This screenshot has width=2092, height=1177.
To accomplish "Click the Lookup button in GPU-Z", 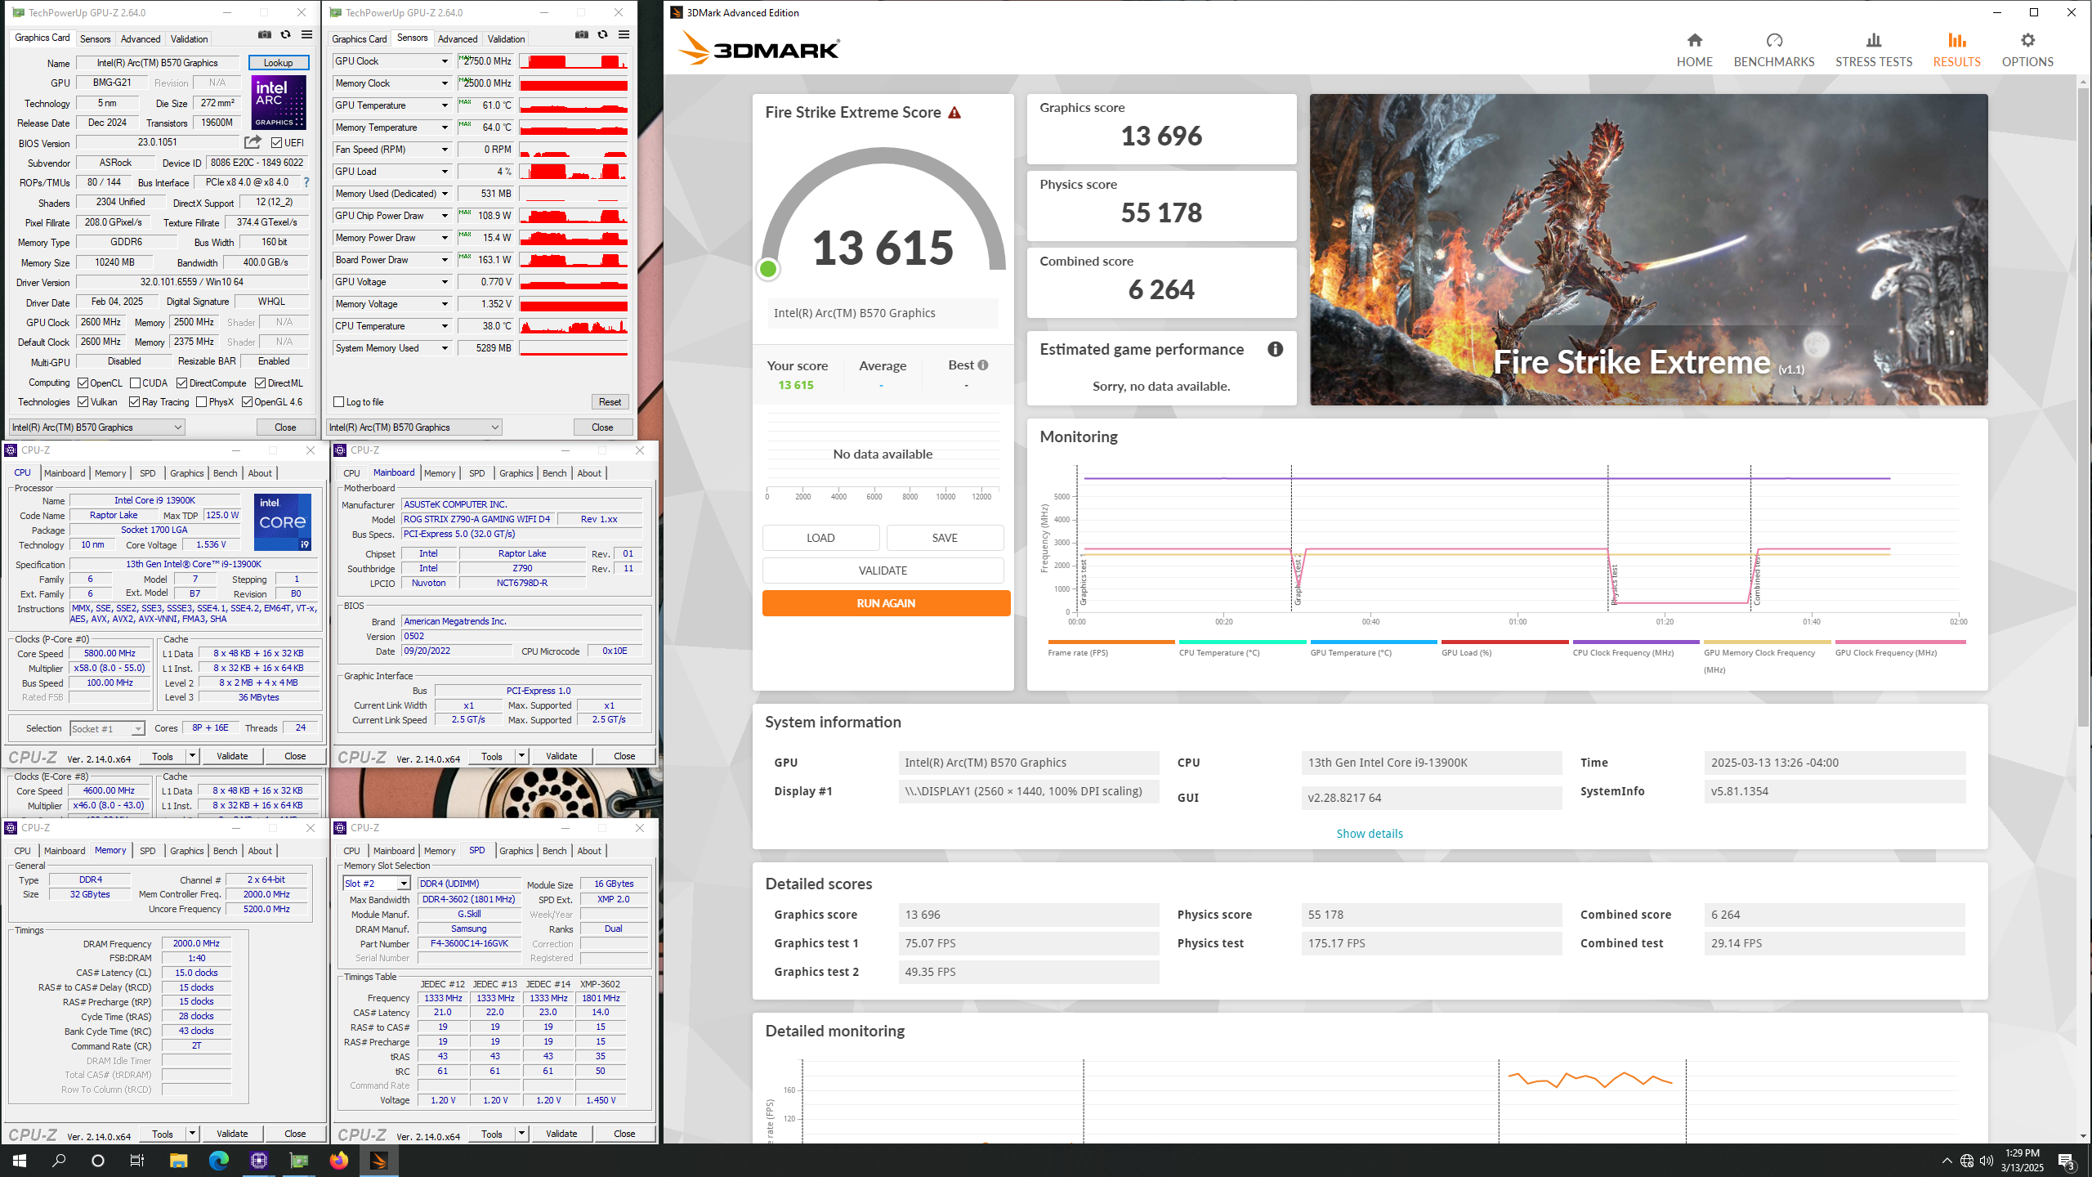I will click(x=278, y=63).
